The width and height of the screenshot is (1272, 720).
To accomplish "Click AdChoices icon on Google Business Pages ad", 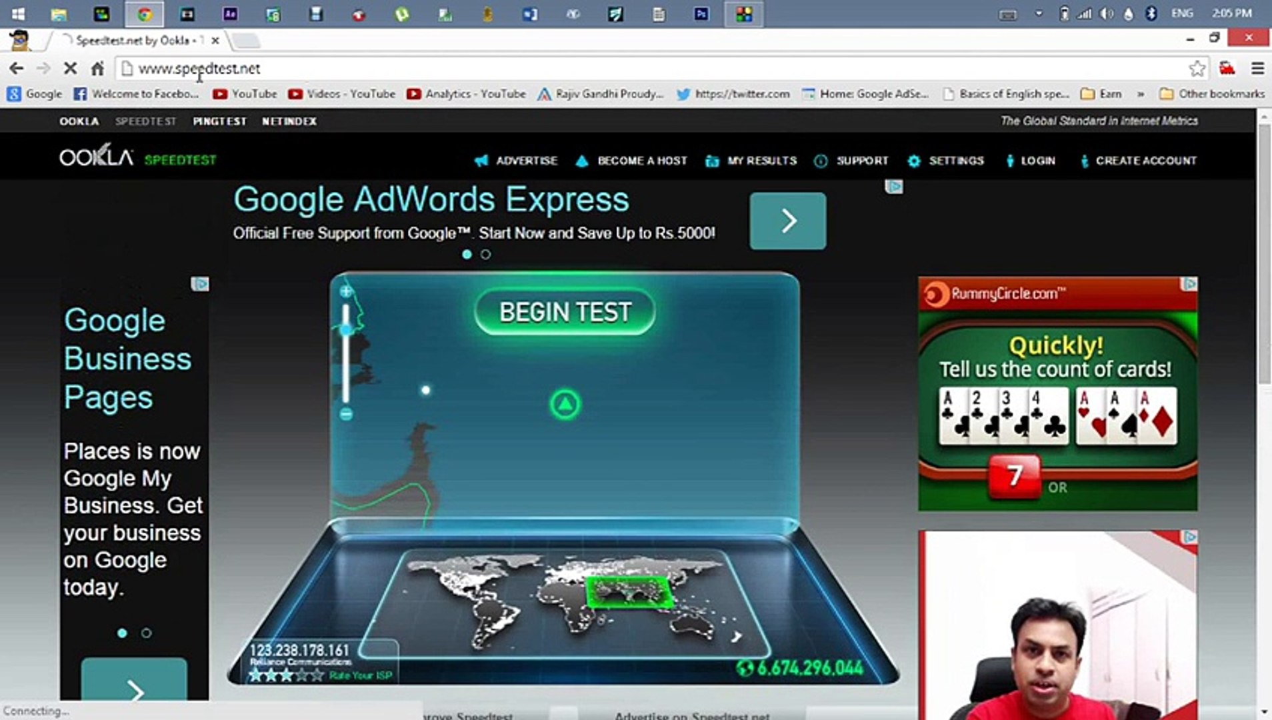I will [x=200, y=284].
